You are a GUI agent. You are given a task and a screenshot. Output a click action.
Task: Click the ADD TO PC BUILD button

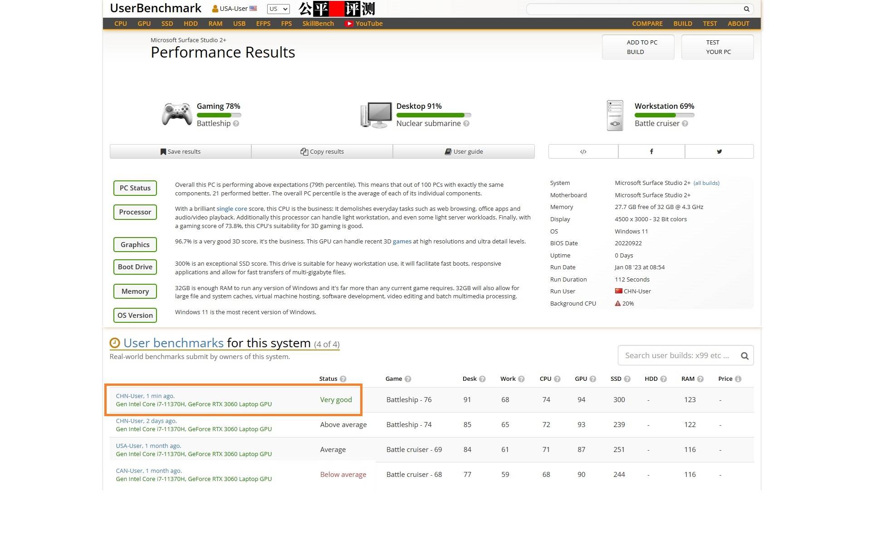point(638,47)
